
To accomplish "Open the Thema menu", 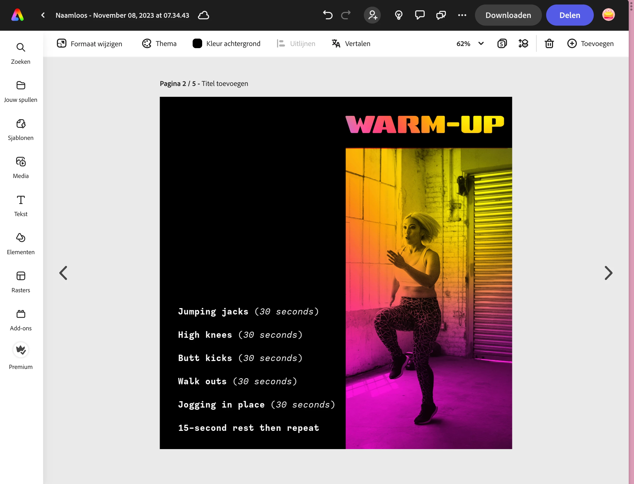I will [x=159, y=43].
